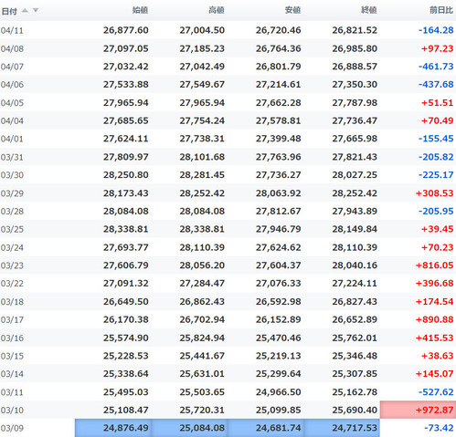Select the 04/05 date cell

pyautogui.click(x=12, y=103)
